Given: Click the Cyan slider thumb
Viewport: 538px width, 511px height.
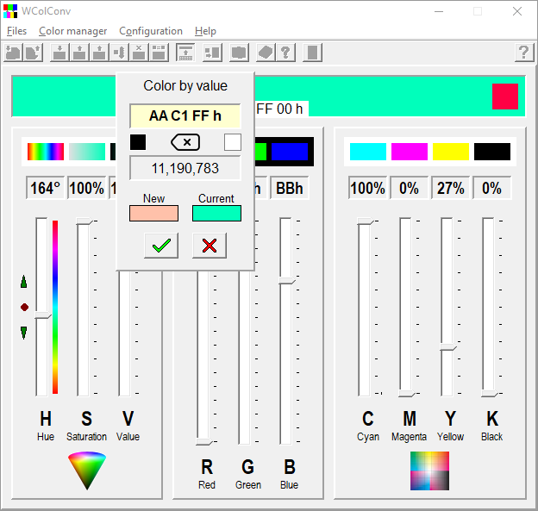Looking at the screenshot, I should (x=365, y=221).
